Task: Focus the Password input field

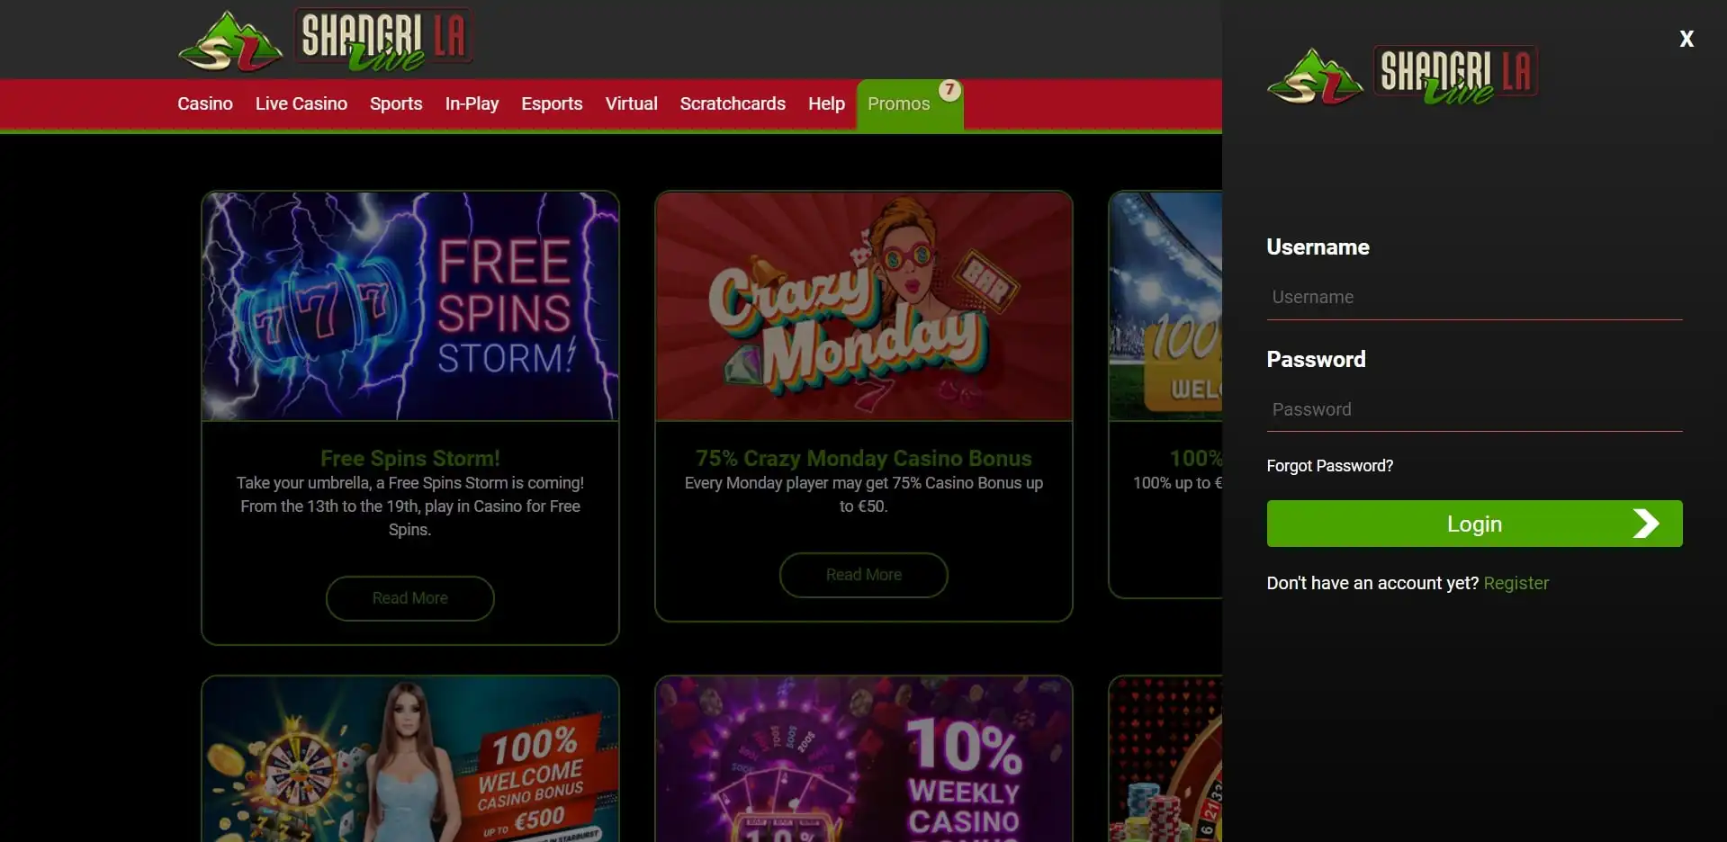Action: click(x=1474, y=409)
